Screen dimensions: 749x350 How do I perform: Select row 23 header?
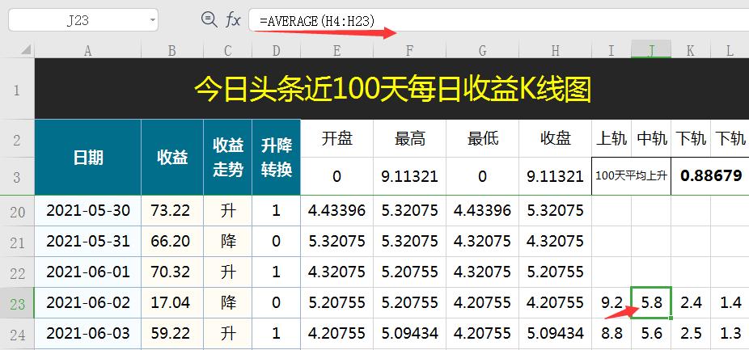point(17,303)
